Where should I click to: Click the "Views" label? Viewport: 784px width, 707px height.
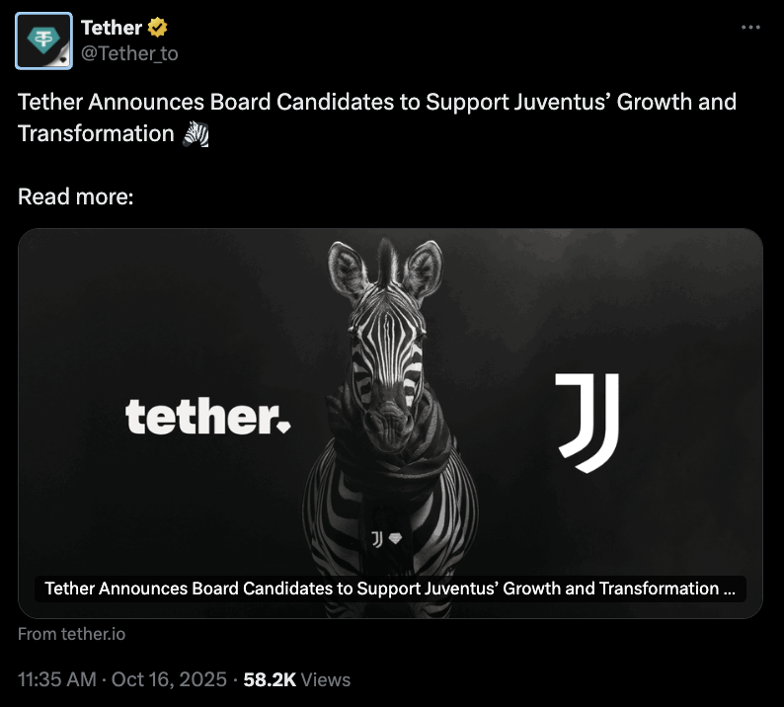(x=326, y=679)
